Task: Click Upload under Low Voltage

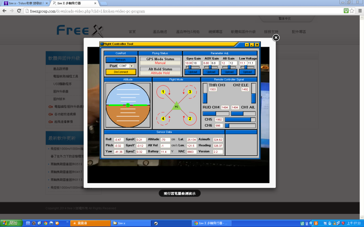Action: [x=247, y=72]
